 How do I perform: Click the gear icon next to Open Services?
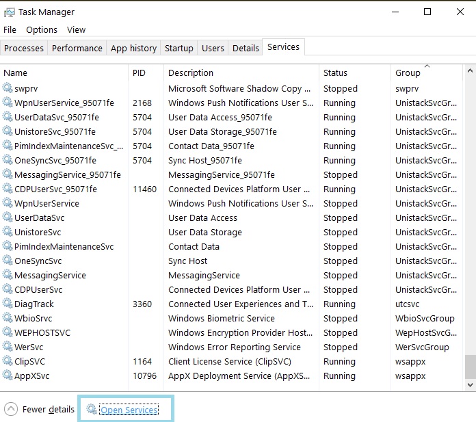[92, 409]
